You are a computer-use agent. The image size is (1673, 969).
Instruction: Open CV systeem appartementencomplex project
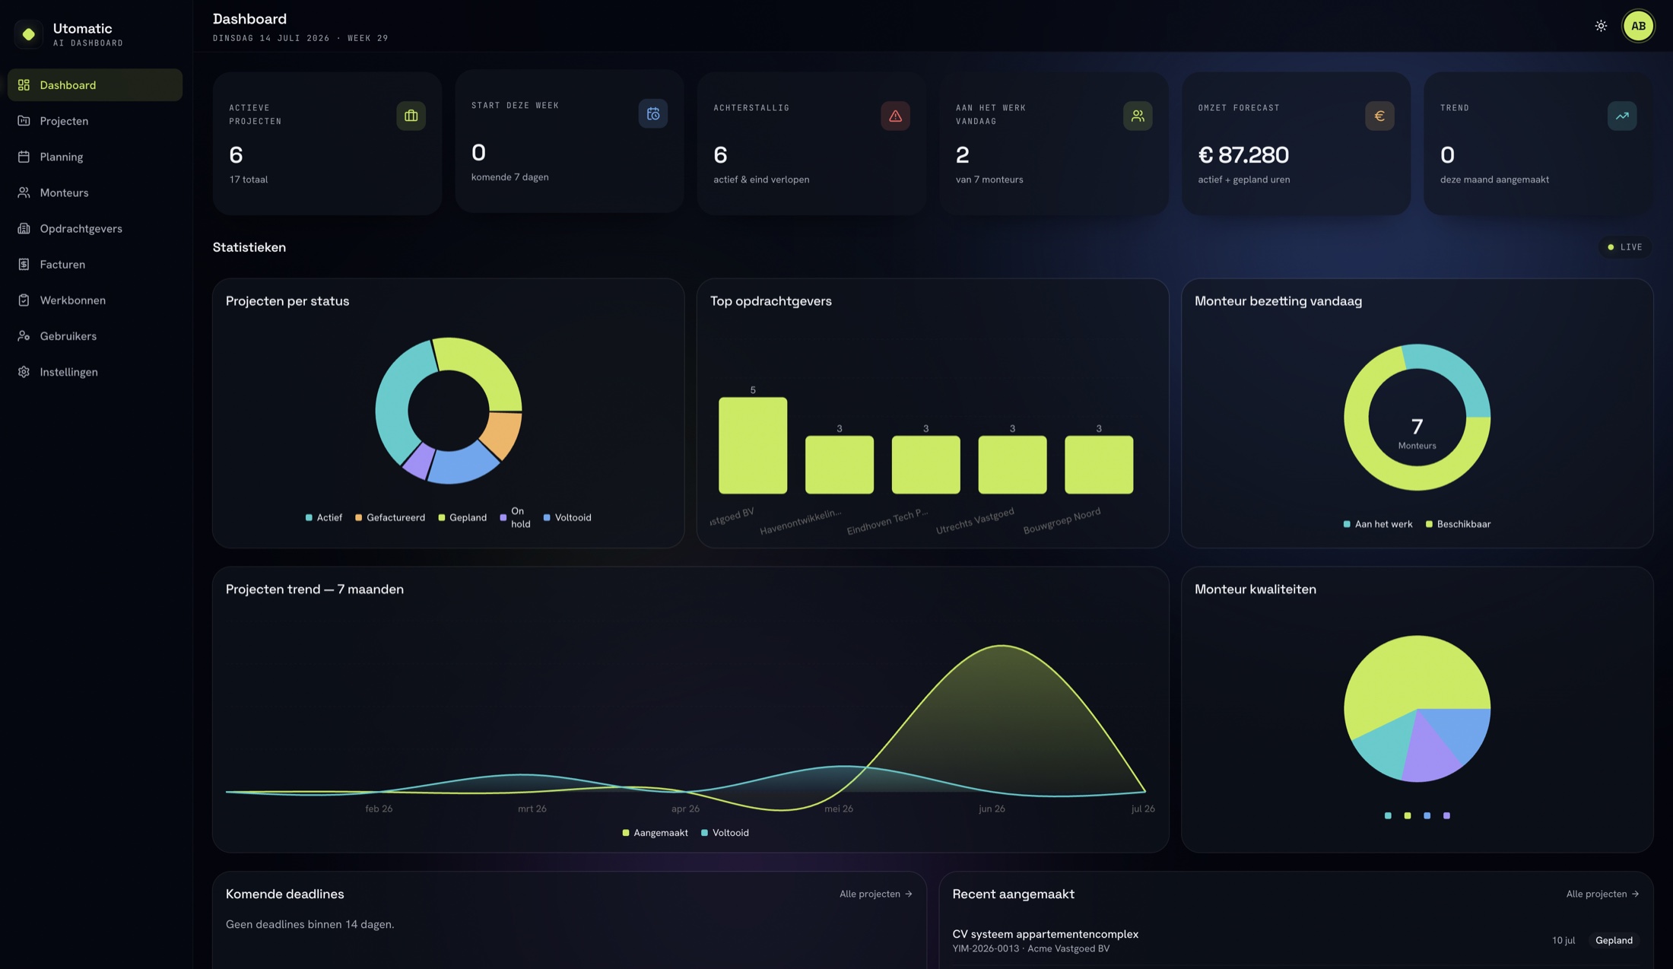[1045, 934]
